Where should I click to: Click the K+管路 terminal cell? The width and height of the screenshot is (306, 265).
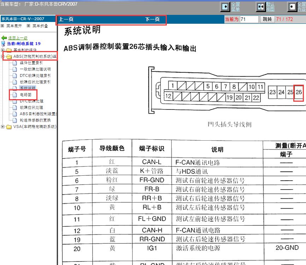(152, 171)
